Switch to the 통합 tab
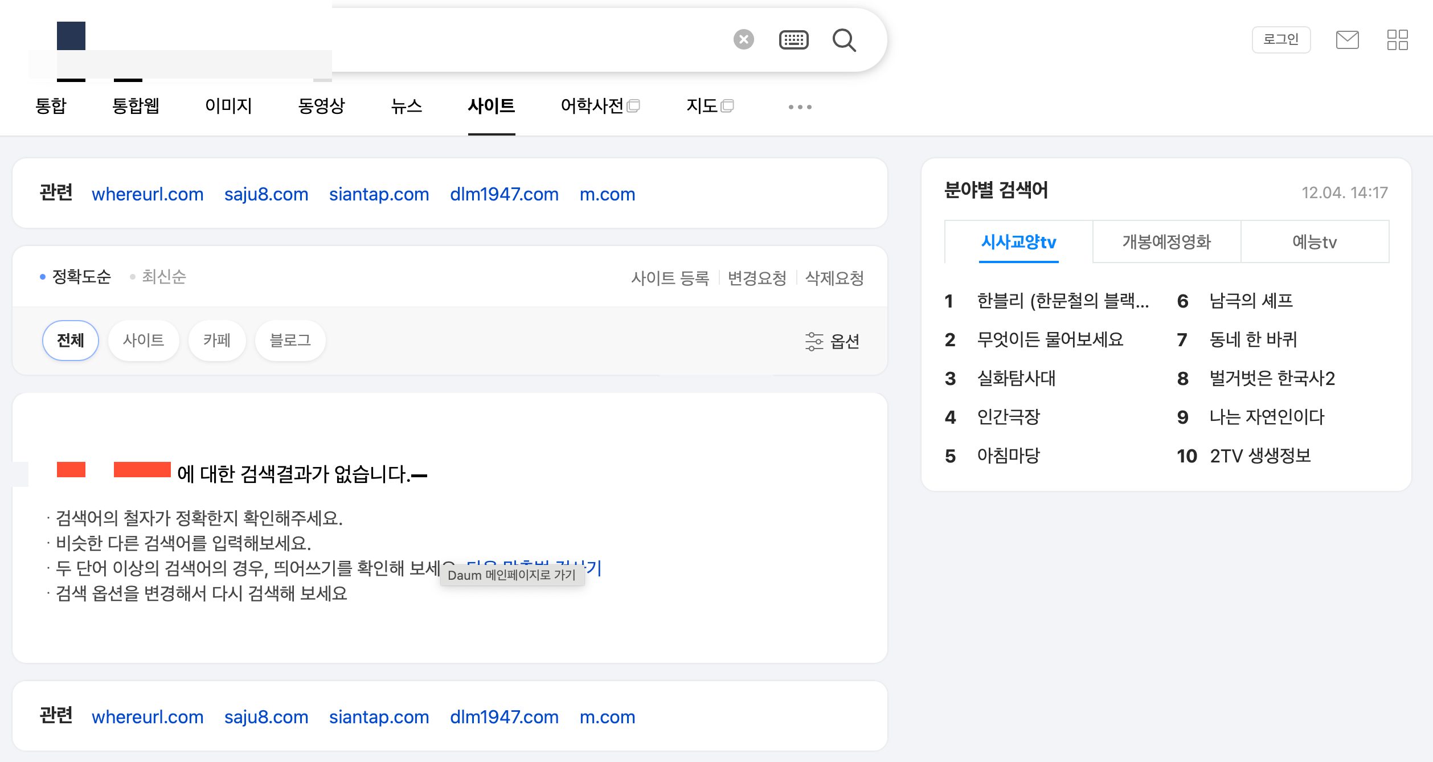 tap(51, 106)
